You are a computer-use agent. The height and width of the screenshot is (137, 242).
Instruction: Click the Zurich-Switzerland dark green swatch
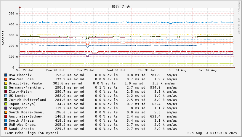(x=6, y=100)
